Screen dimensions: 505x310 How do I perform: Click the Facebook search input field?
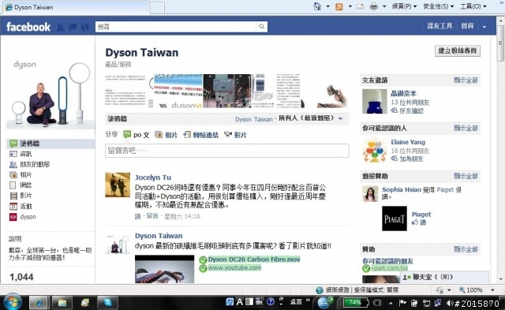pos(177,27)
